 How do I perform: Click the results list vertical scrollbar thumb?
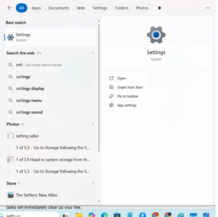(99, 88)
